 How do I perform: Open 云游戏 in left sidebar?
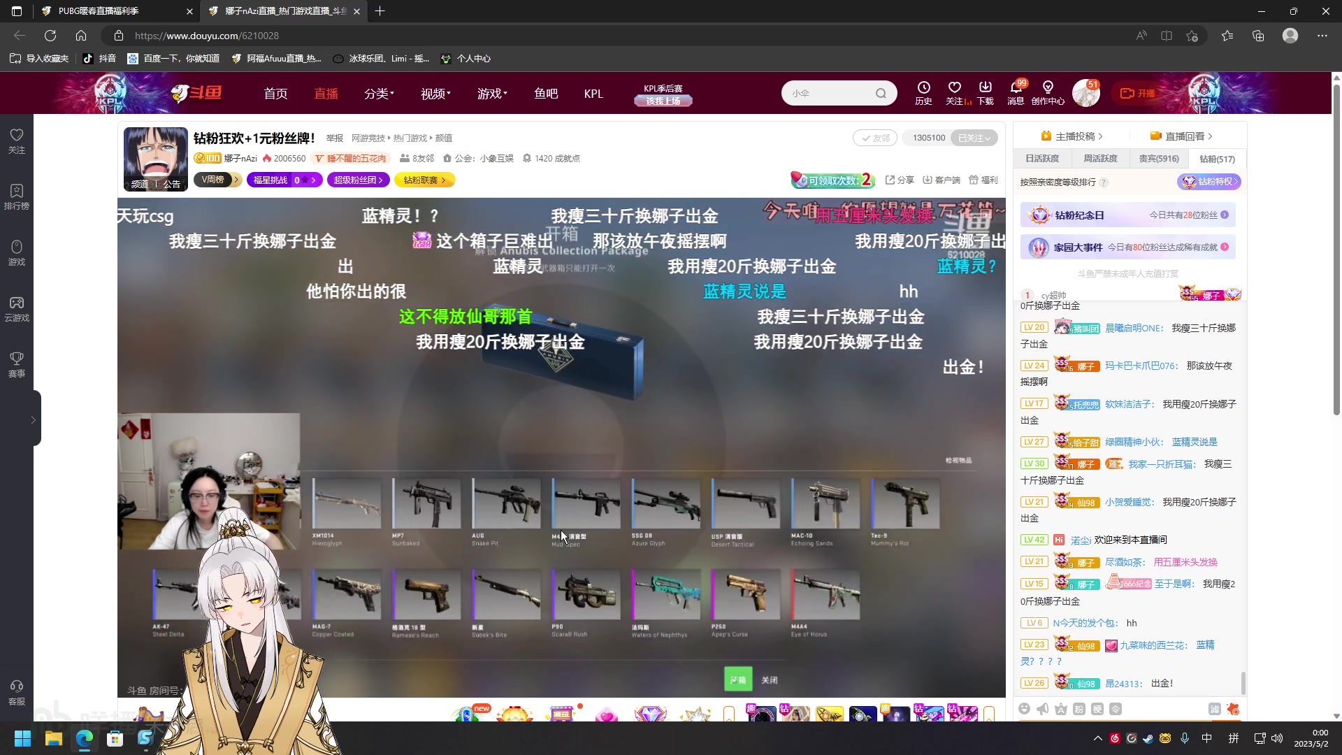point(17,308)
